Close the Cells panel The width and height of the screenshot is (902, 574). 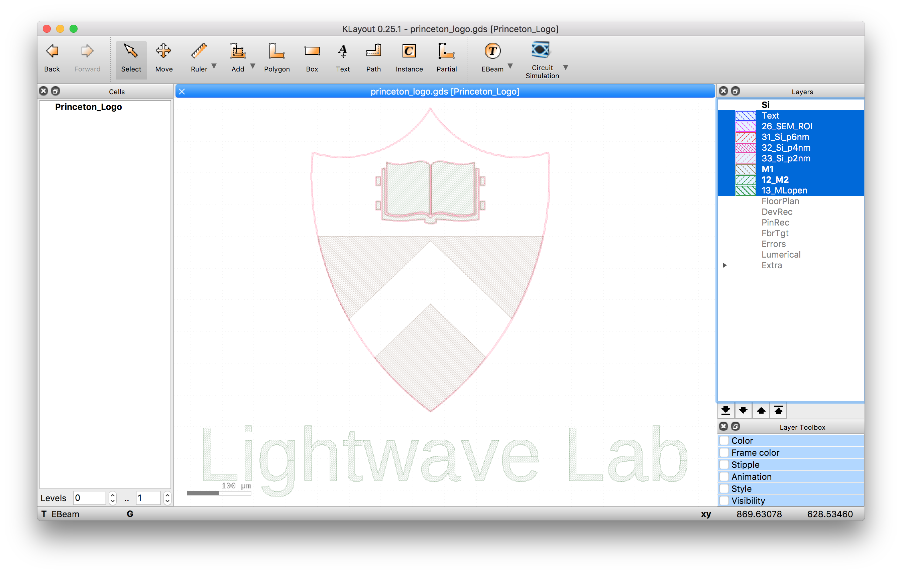[x=44, y=91]
